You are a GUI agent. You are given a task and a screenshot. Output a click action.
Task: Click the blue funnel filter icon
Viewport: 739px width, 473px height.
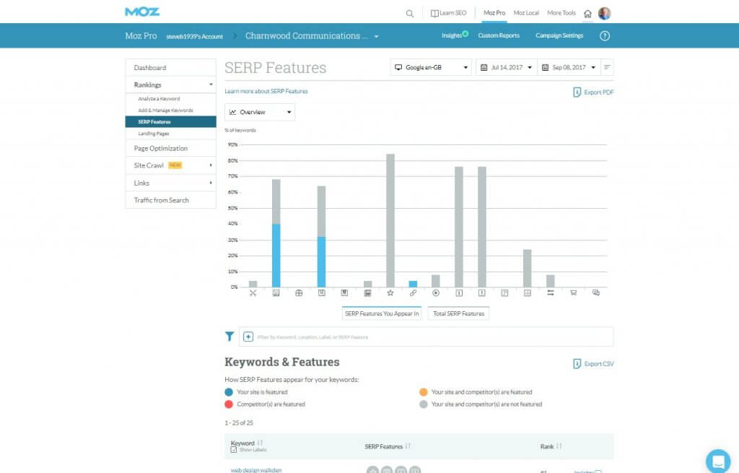pyautogui.click(x=229, y=337)
